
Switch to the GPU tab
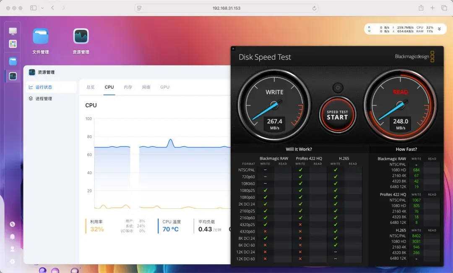click(165, 87)
